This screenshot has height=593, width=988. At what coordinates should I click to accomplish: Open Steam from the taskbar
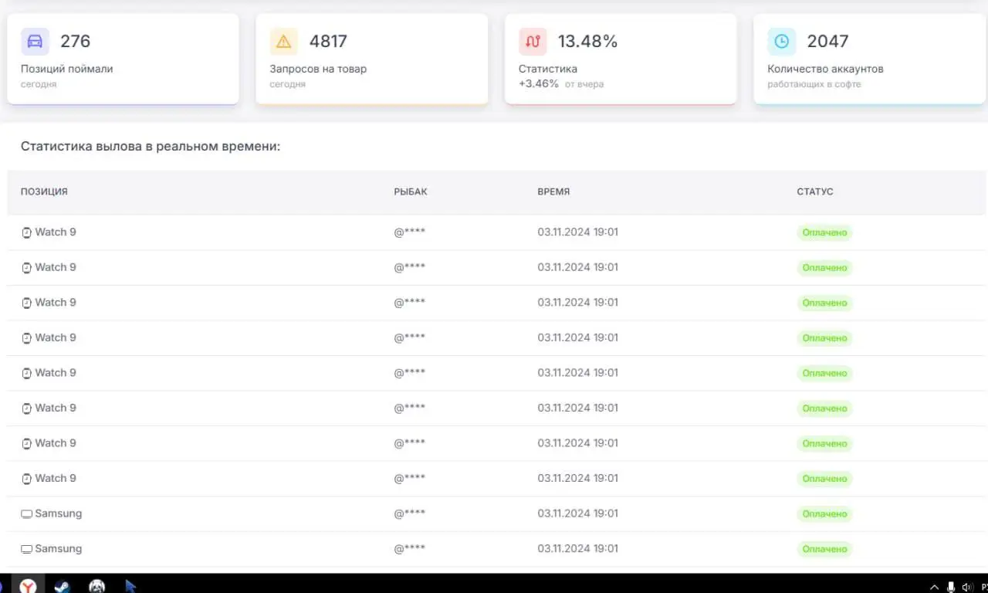click(62, 586)
